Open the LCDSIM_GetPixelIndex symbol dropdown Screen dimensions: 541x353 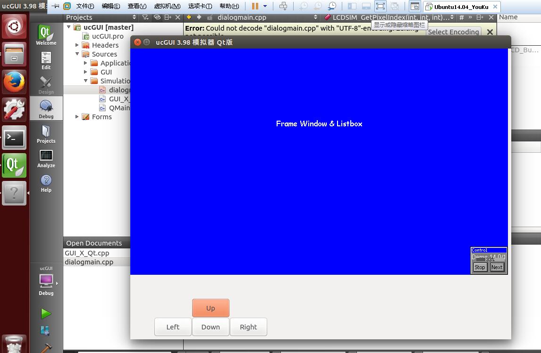pos(452,17)
